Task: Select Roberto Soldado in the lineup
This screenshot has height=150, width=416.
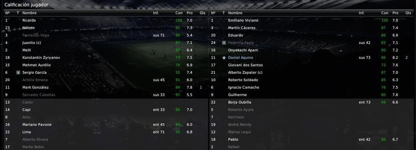Action: click(313, 80)
